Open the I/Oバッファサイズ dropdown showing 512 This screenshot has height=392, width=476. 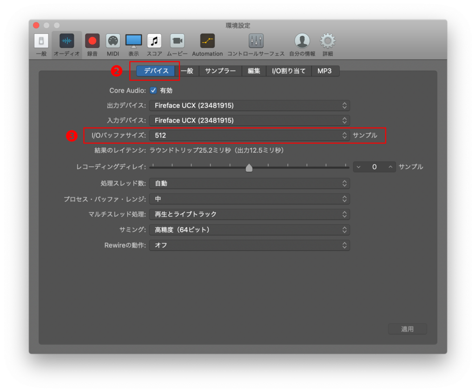[249, 136]
